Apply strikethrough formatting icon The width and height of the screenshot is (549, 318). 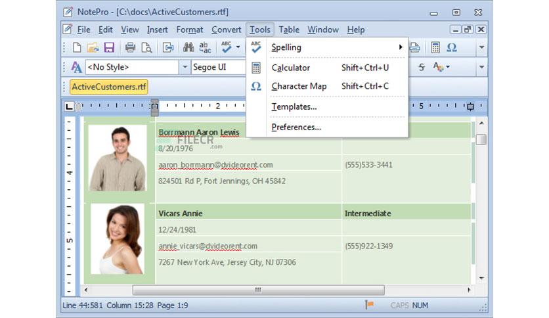422,67
